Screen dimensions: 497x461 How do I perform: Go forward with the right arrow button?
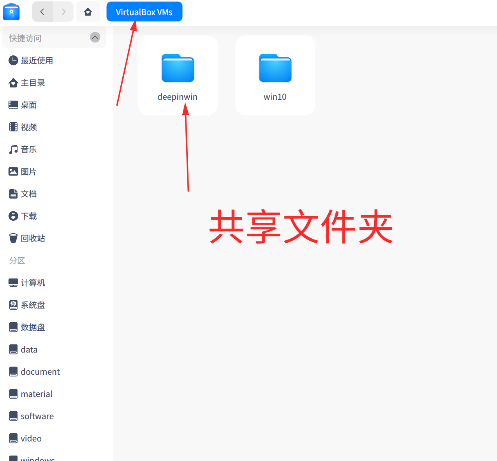[63, 12]
